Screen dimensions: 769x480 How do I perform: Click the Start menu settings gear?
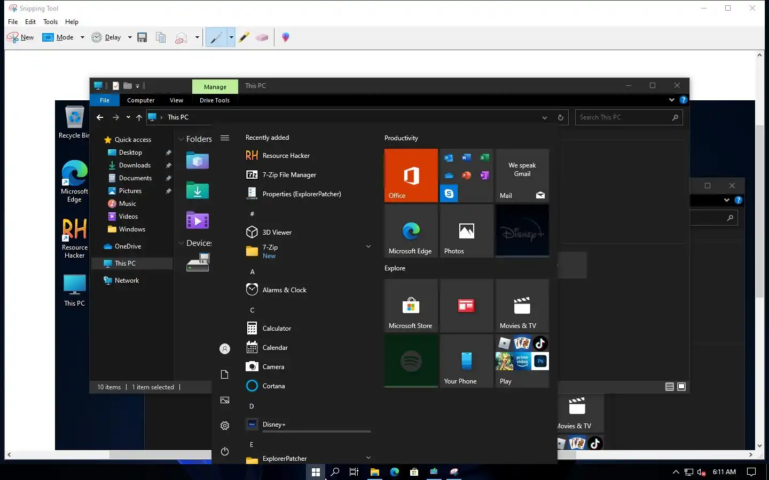tap(225, 426)
